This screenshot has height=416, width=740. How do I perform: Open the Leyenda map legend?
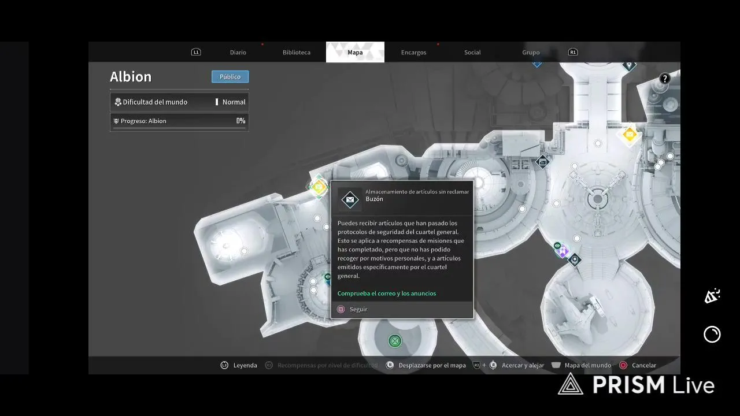[x=245, y=365]
